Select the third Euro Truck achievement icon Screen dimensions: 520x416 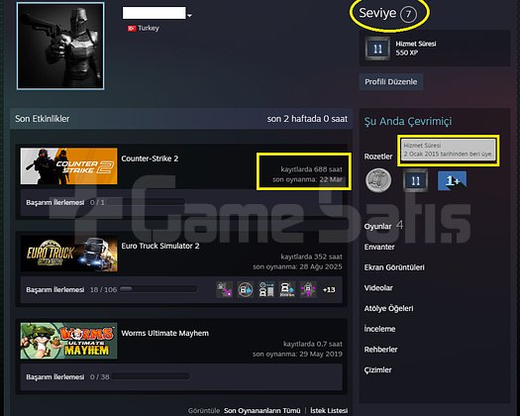coord(266,289)
